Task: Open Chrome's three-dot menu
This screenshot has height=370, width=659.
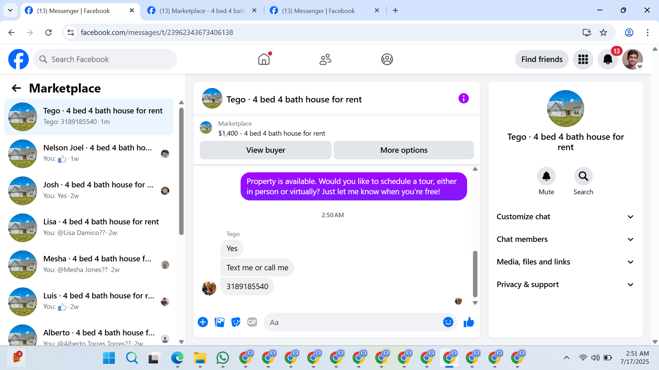Action: coord(648,33)
